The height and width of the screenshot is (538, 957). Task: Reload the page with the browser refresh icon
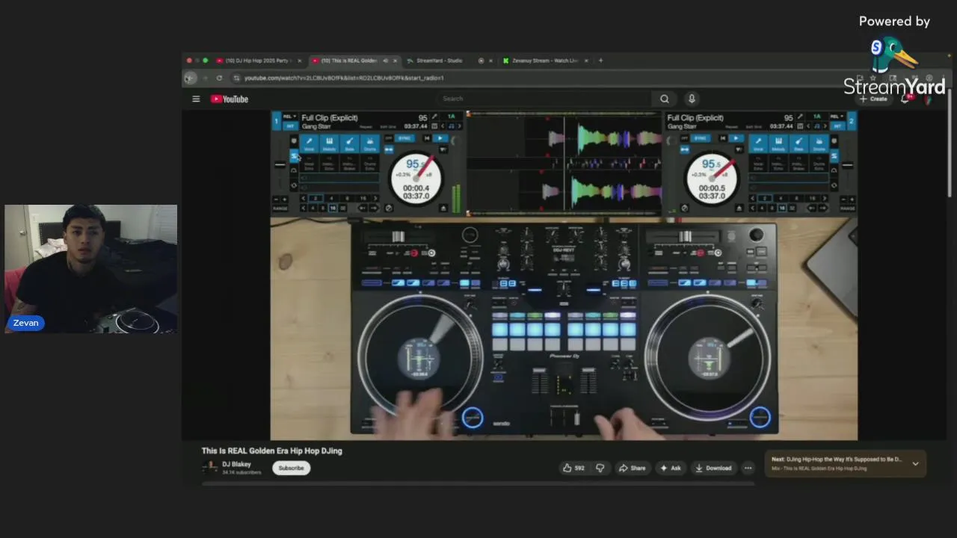pyautogui.click(x=219, y=78)
